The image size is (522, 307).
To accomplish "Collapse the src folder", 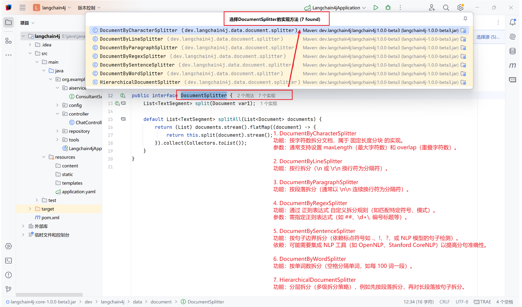I will coord(30,53).
